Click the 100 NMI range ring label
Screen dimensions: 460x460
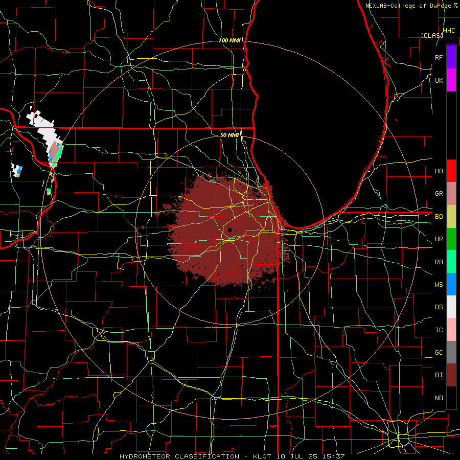[x=229, y=40]
